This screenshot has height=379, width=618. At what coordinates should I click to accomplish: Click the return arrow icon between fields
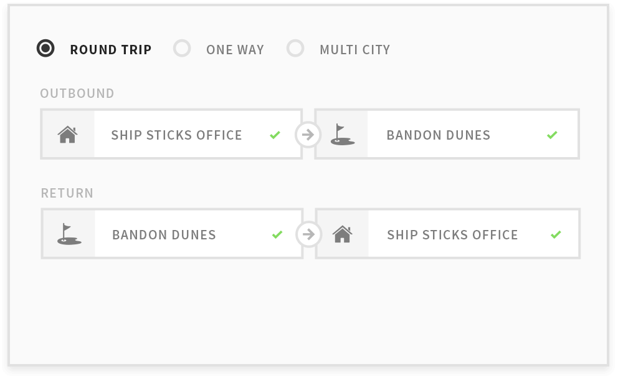coord(308,234)
